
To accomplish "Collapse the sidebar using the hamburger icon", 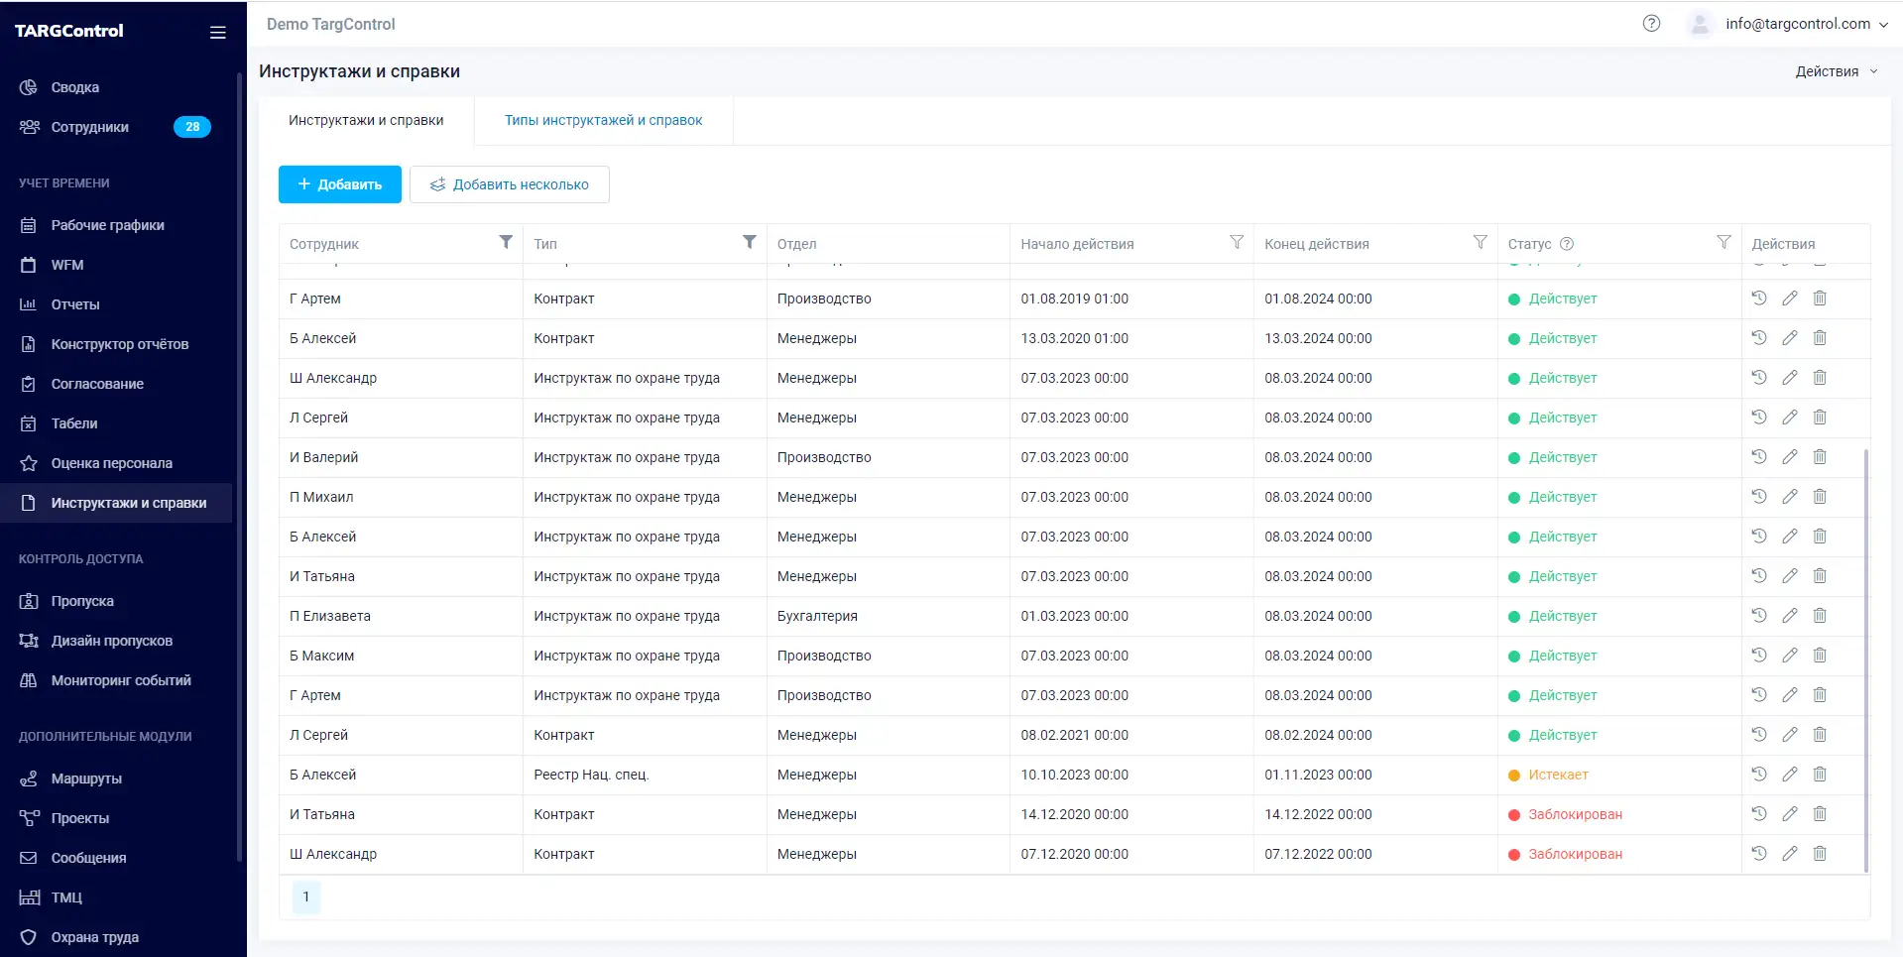I will coord(217,32).
